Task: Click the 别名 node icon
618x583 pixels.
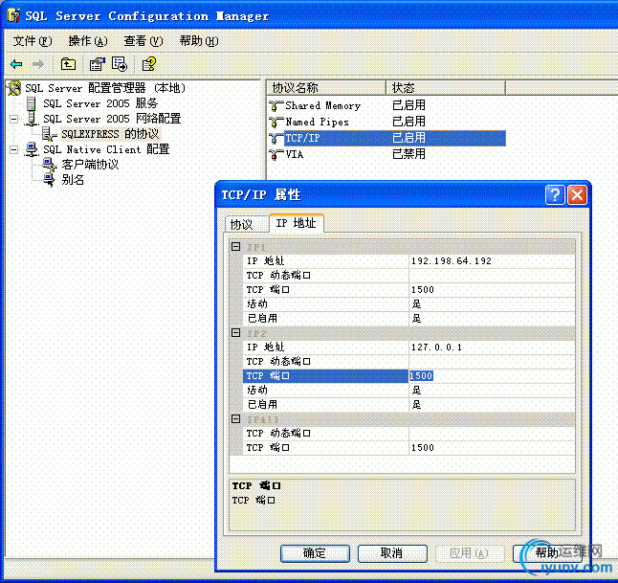Action: coord(49,180)
